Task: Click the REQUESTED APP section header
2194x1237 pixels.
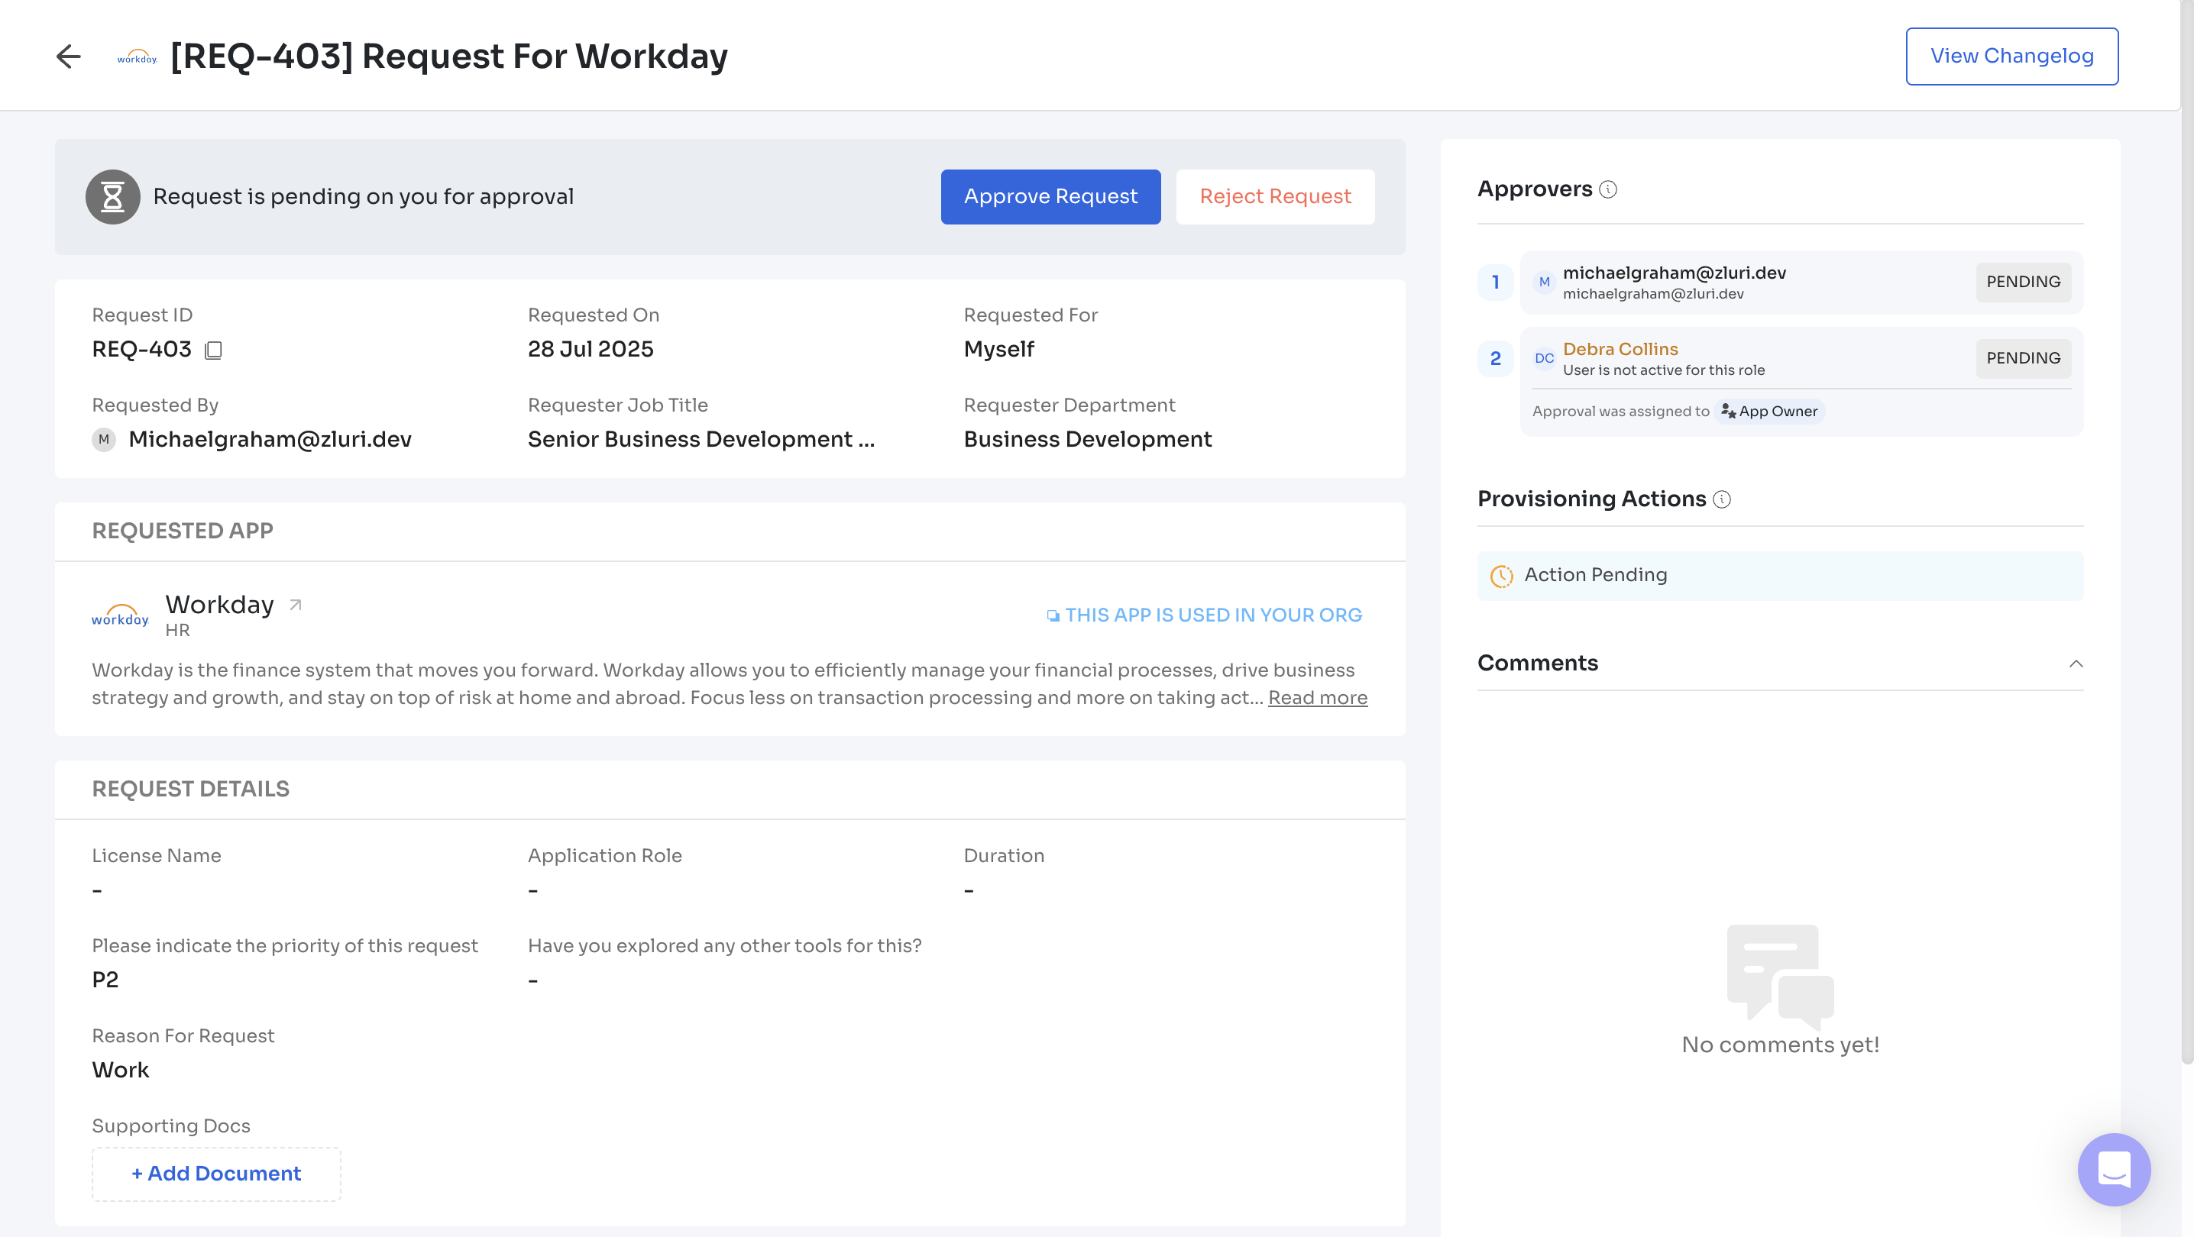Action: (x=183, y=531)
